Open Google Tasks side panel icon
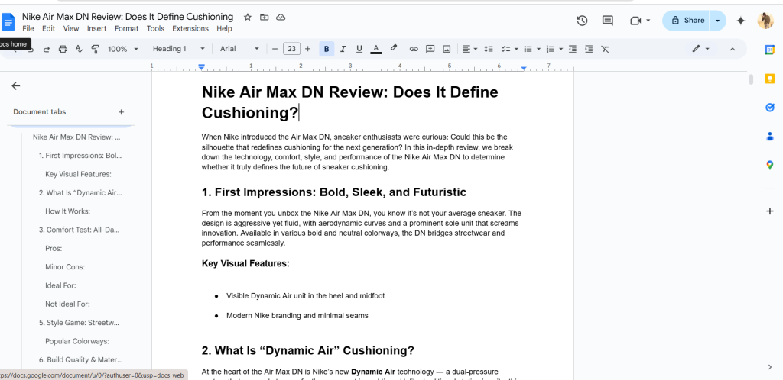 [x=770, y=107]
